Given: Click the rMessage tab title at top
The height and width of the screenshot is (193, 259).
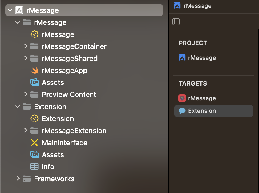Looking at the screenshot, I should pos(197,6).
